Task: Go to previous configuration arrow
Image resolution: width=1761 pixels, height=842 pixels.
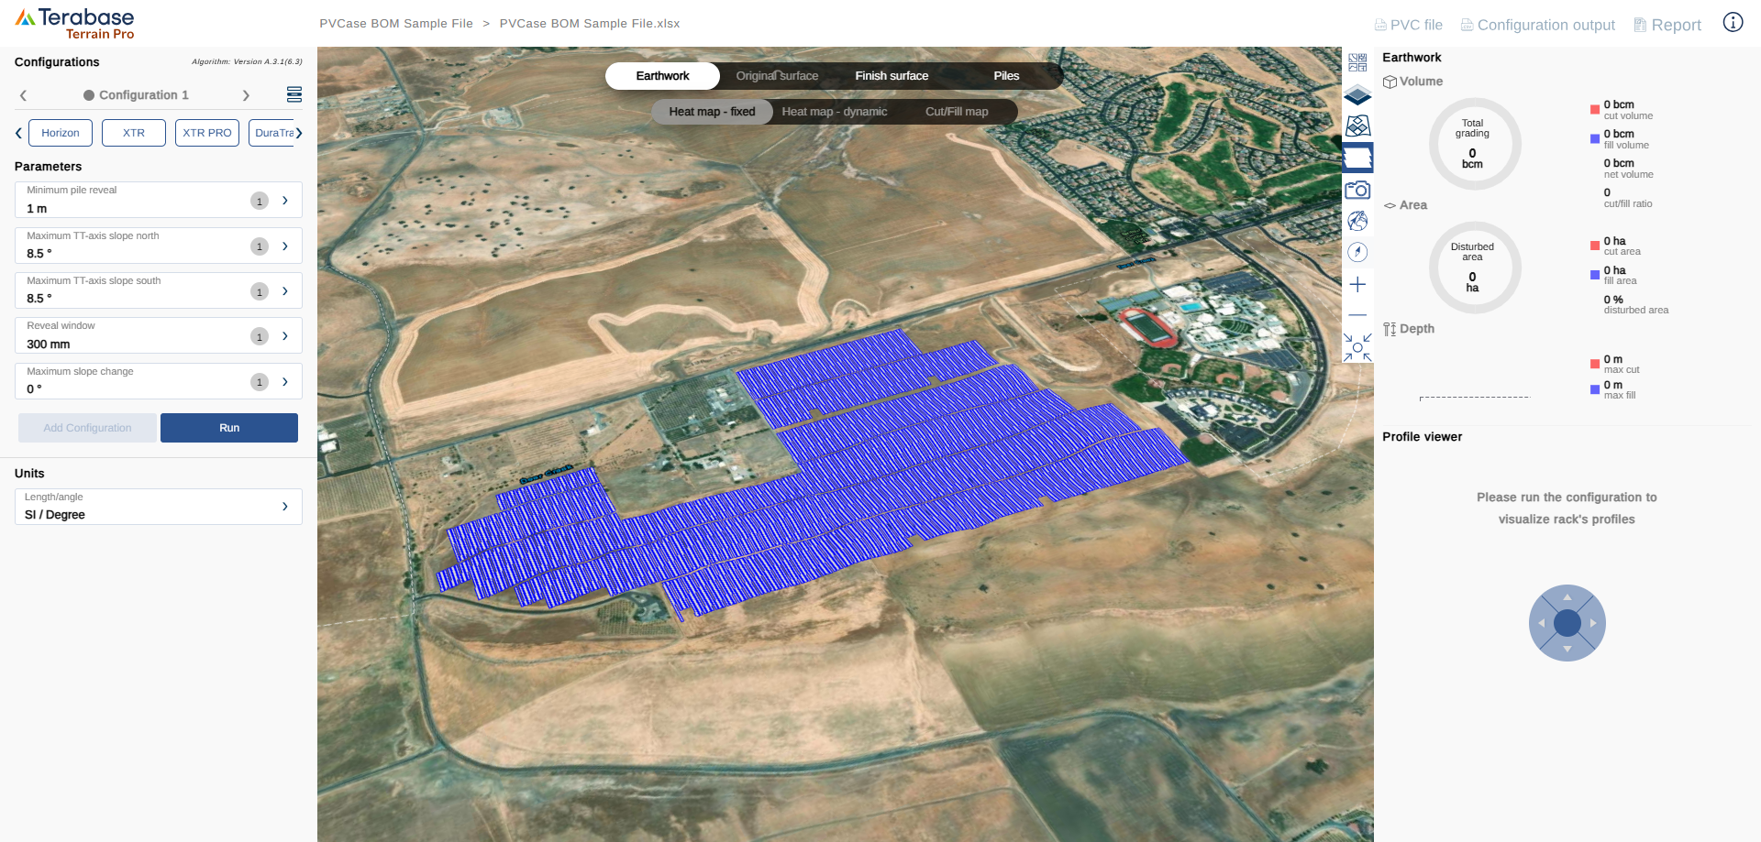Action: click(x=23, y=95)
